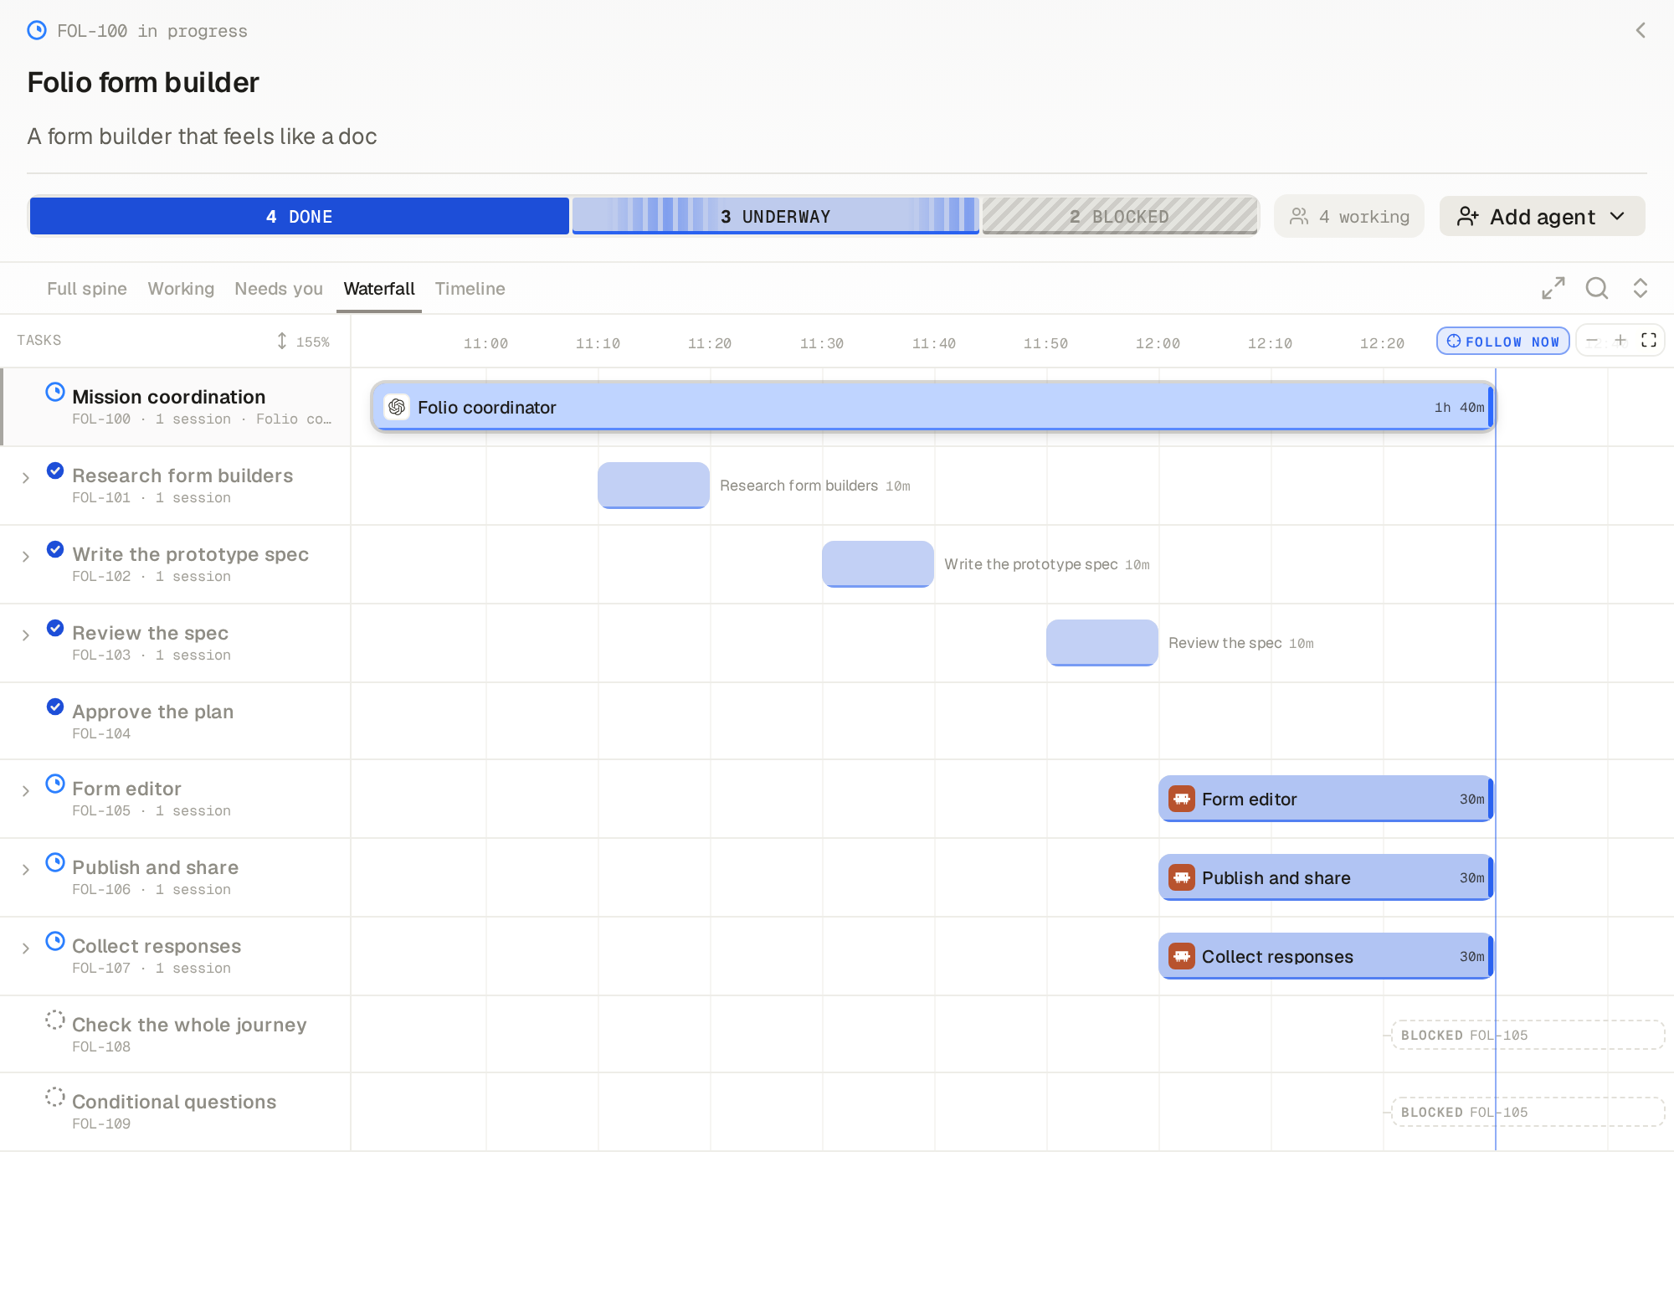
Task: Open the Form editor 30m session bar
Action: coord(1326,799)
